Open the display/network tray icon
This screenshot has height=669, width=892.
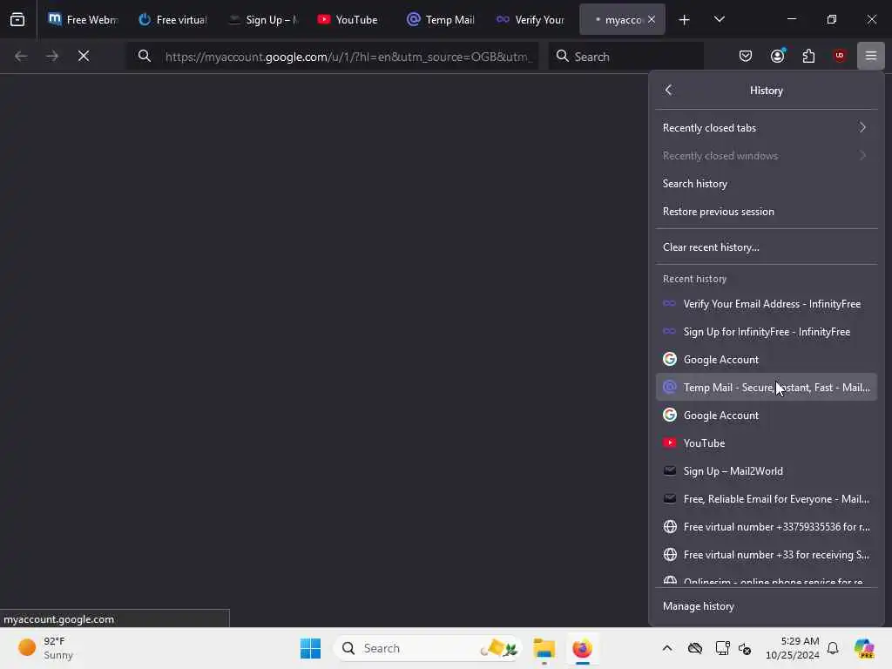[722, 648]
